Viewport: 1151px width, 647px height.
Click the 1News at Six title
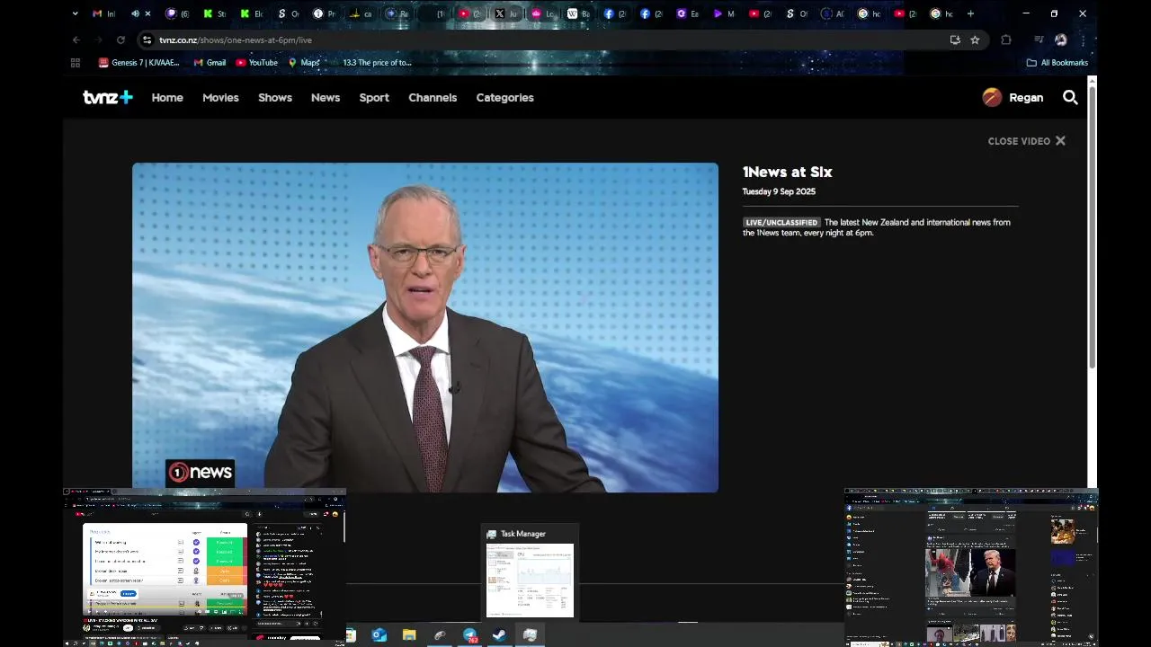coord(787,172)
